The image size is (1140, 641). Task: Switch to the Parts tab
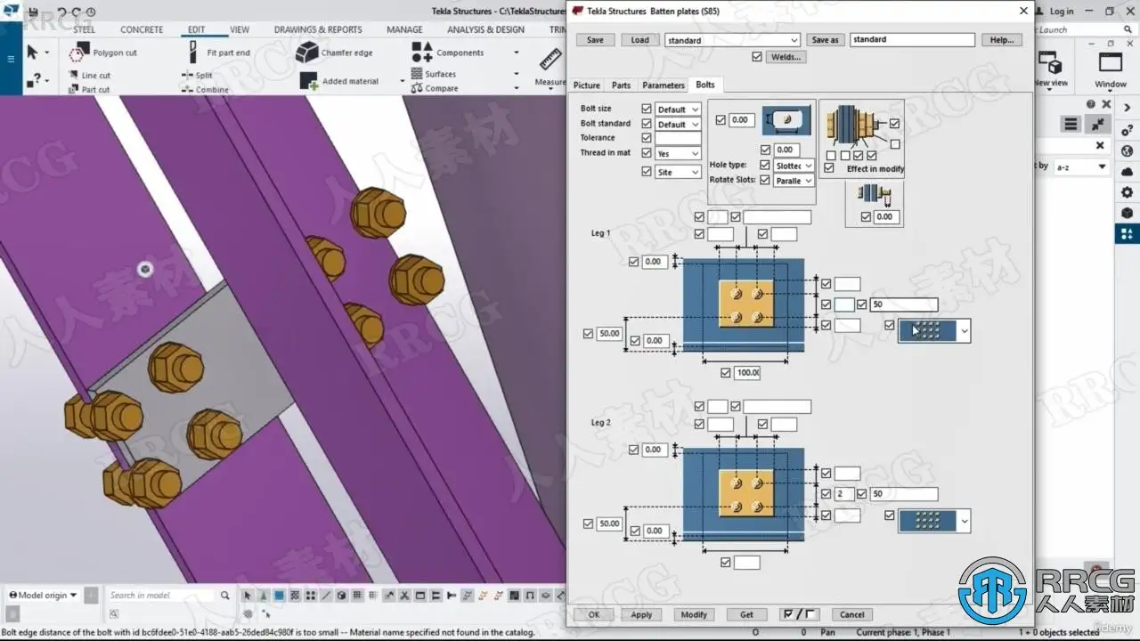pyautogui.click(x=621, y=85)
